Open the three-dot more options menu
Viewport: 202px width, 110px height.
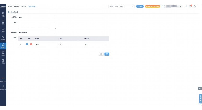(198, 7)
